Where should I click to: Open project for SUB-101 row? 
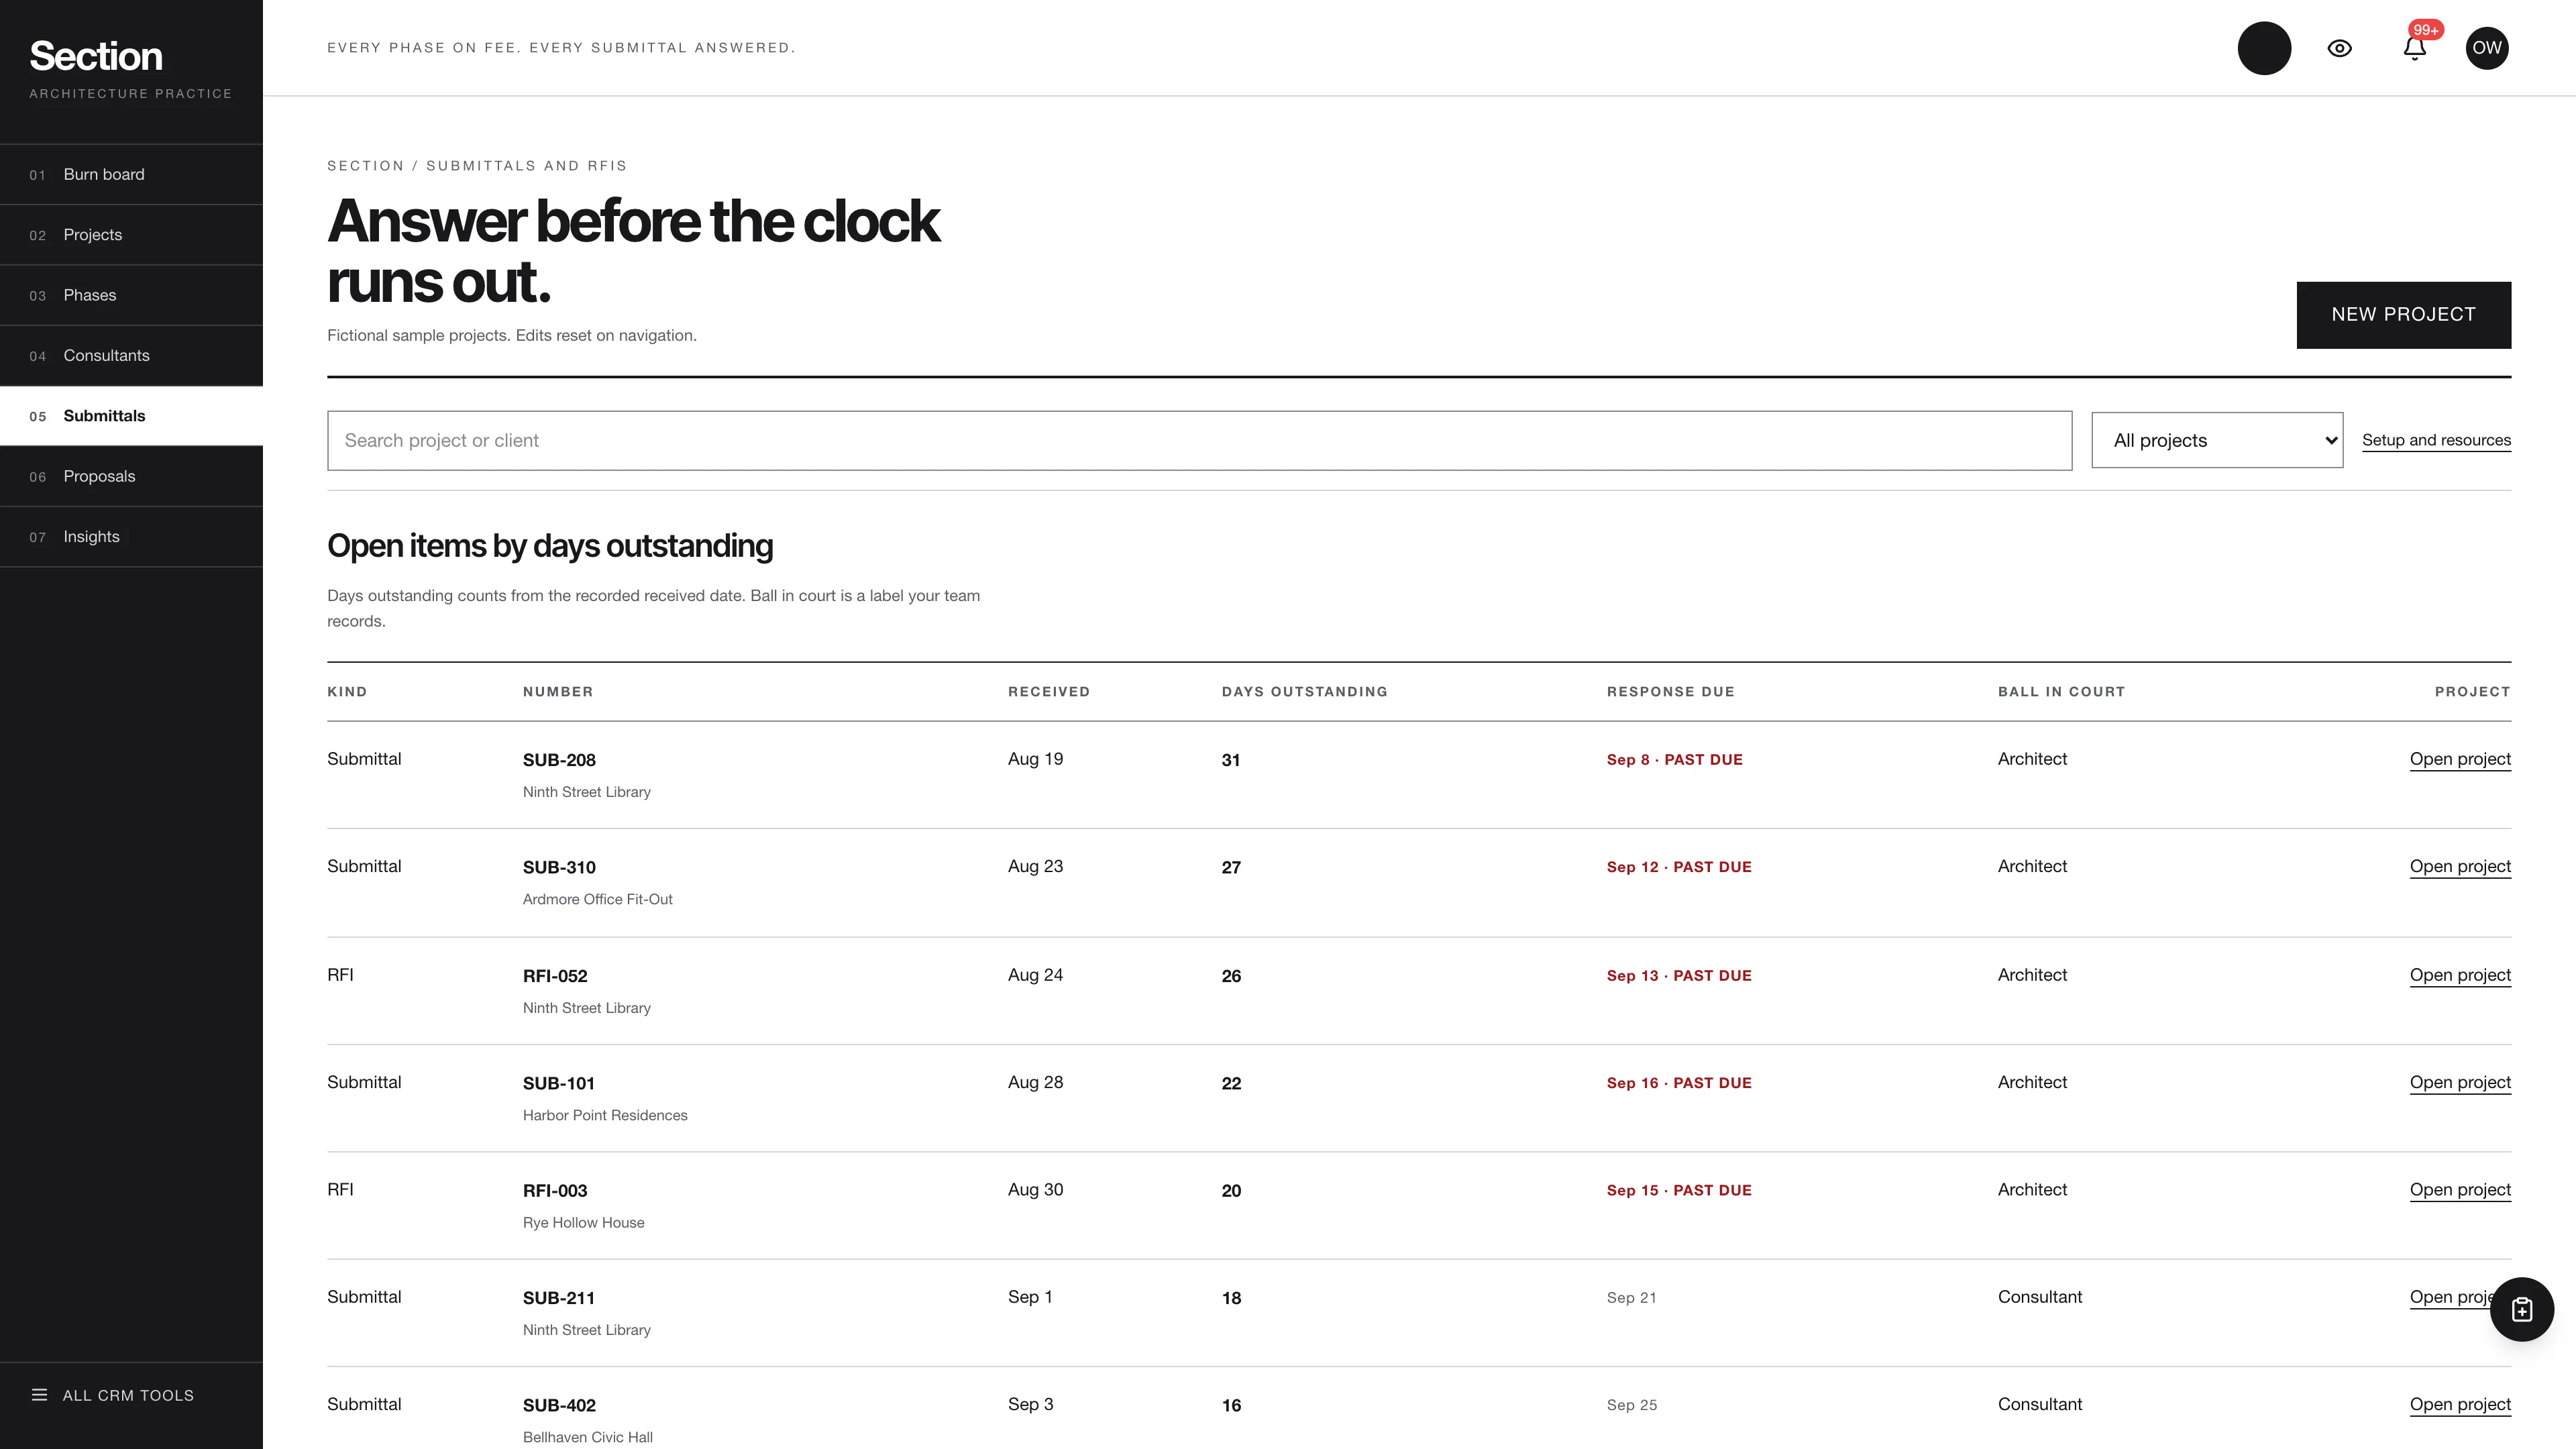click(x=2460, y=1082)
